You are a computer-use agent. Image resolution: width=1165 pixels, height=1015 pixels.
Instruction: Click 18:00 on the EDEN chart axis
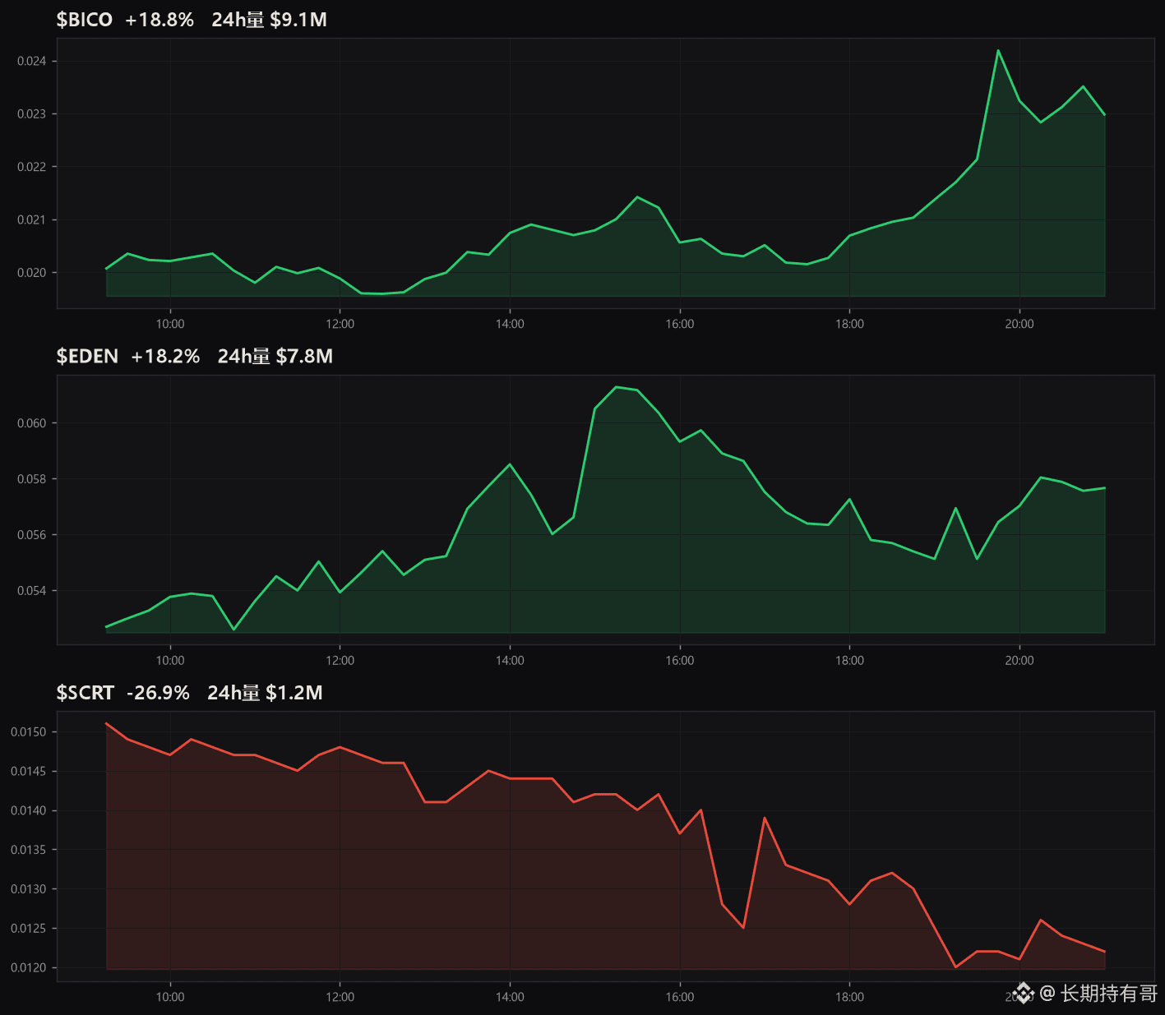850,660
